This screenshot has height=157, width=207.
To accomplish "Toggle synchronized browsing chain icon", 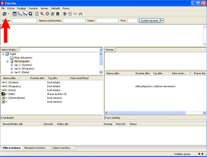I will [75, 14].
